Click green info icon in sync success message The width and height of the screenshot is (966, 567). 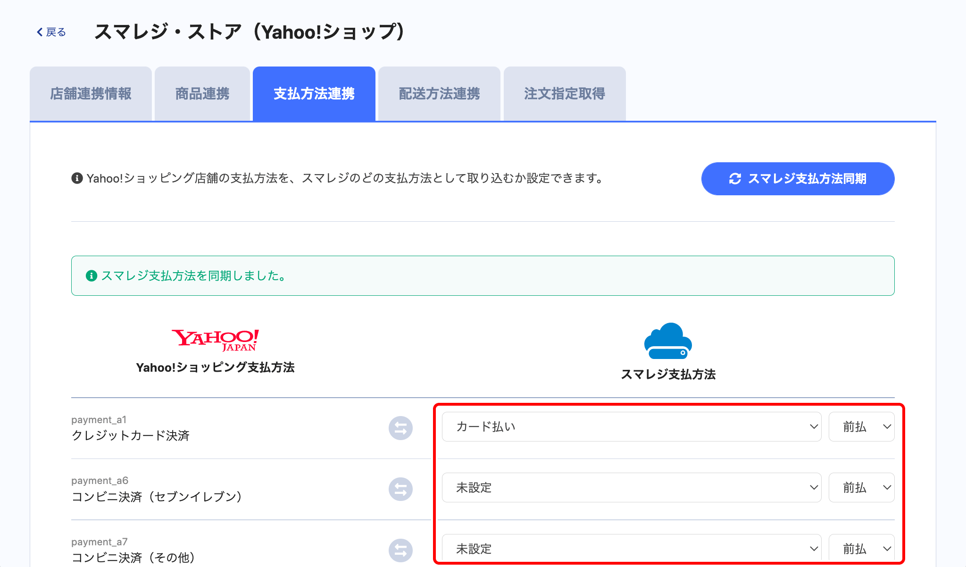92,276
